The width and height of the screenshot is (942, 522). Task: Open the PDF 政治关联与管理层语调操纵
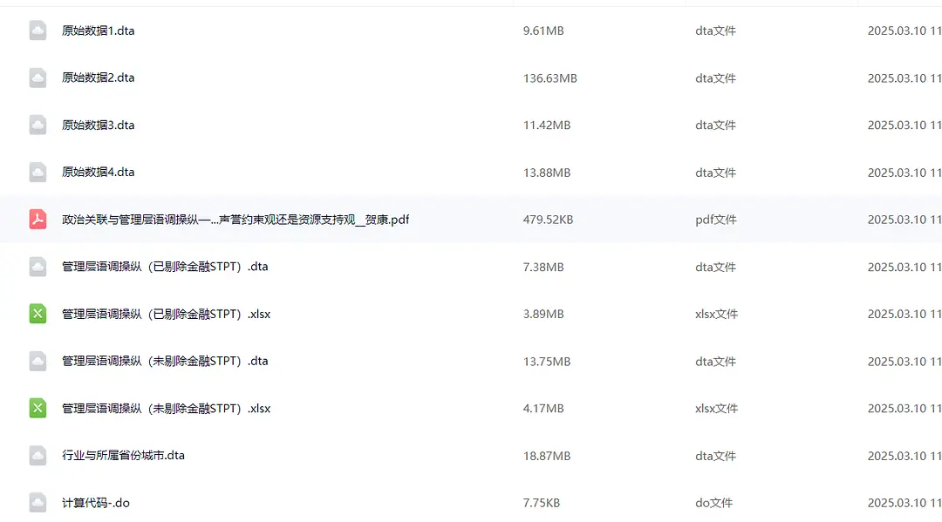235,220
